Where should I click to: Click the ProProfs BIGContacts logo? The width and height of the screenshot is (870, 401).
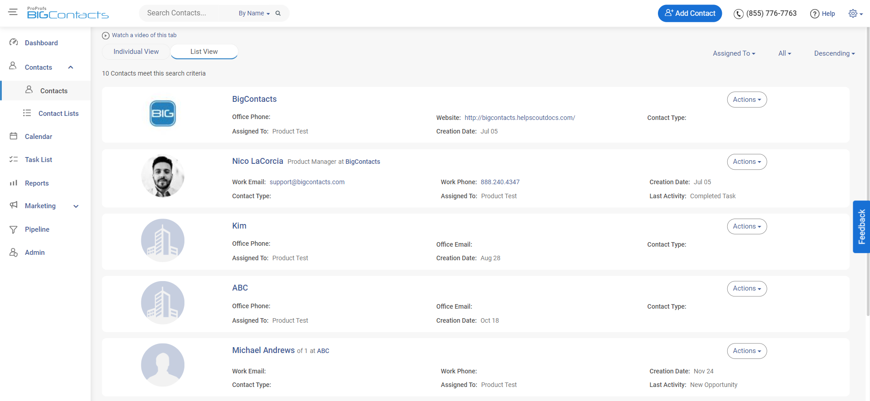tap(68, 13)
